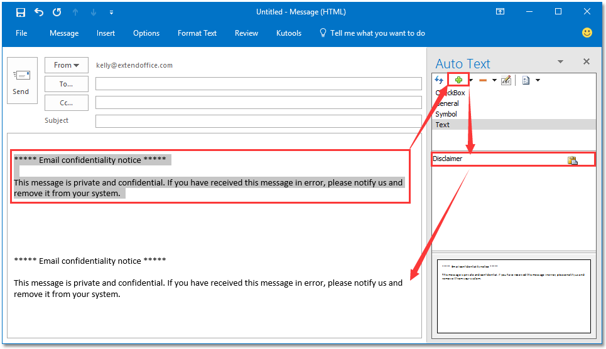This screenshot has height=349, width=606.
Task: Click the ABC rename auto text icon
Action: [x=506, y=80]
